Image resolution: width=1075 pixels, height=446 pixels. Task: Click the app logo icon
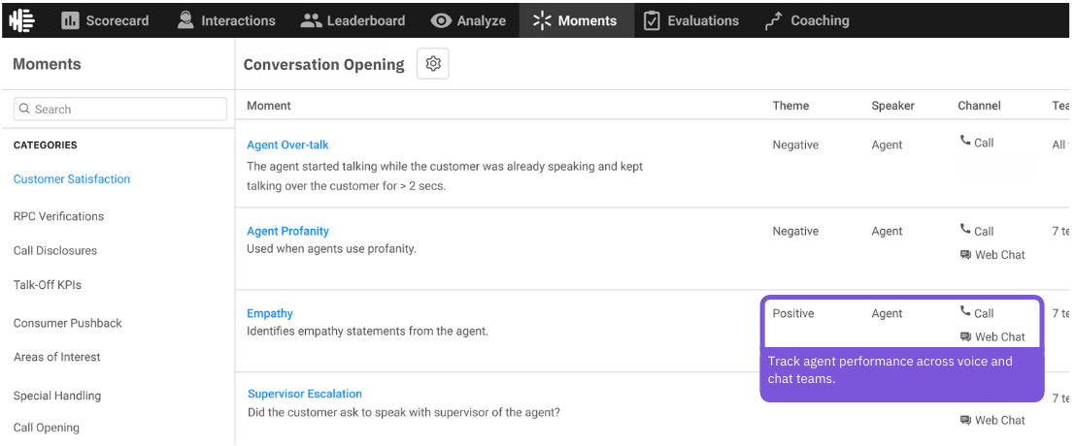point(22,19)
